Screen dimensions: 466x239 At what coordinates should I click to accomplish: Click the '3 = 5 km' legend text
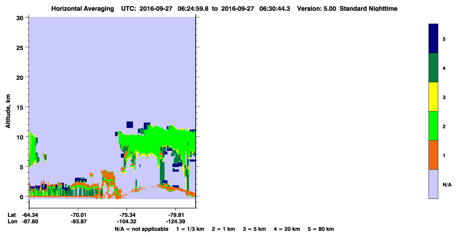pyautogui.click(x=255, y=229)
